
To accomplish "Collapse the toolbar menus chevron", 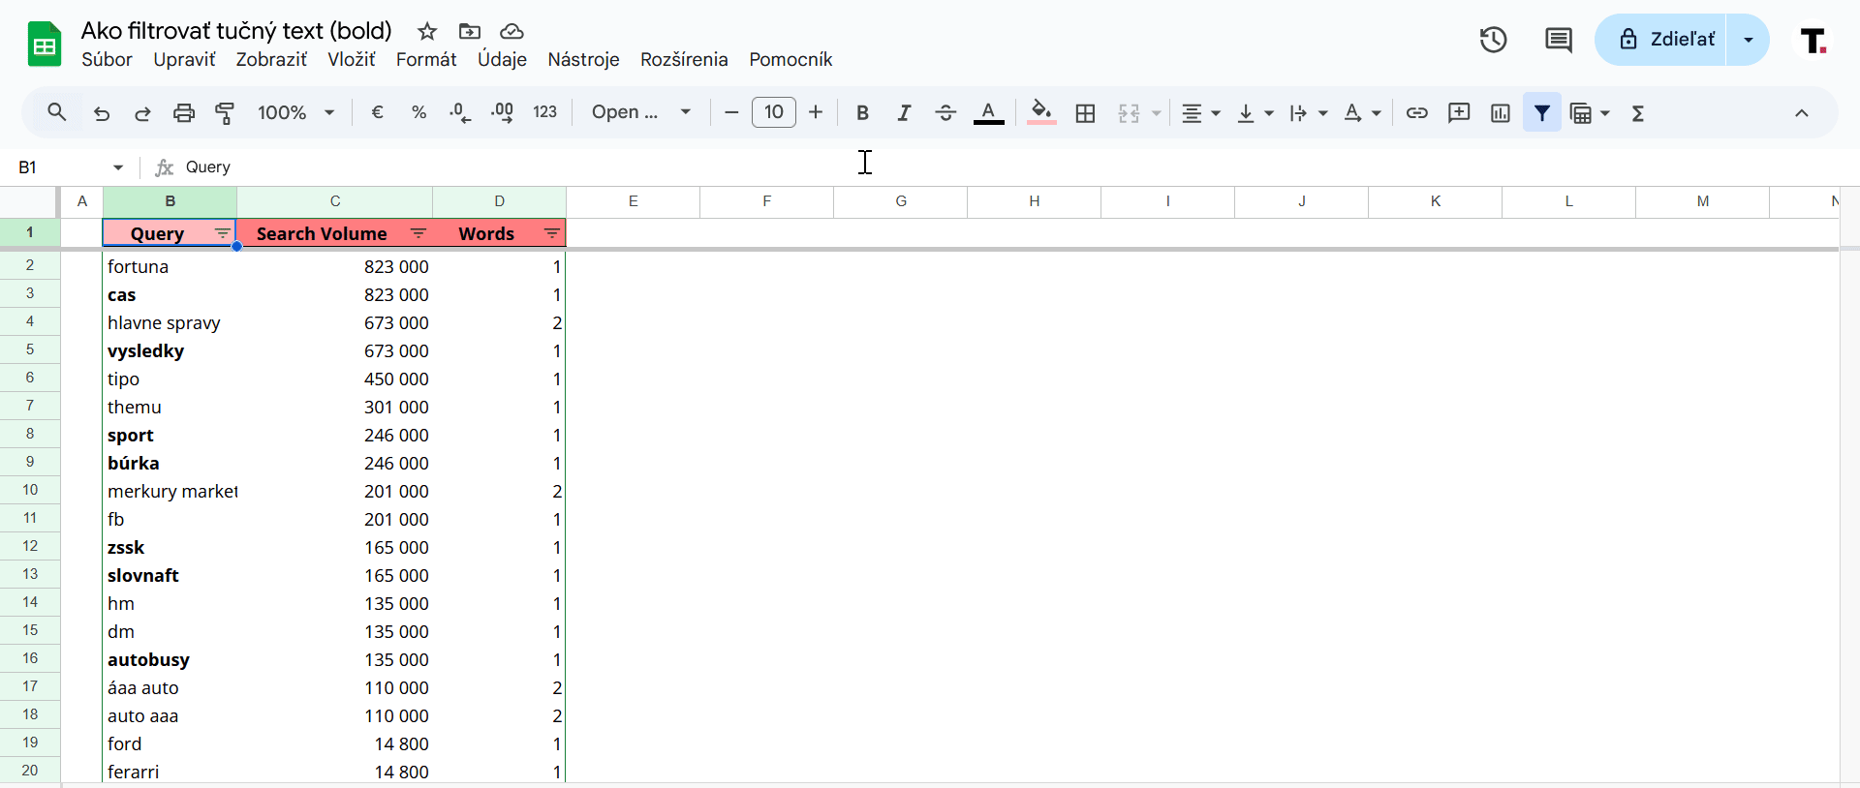I will [x=1802, y=113].
